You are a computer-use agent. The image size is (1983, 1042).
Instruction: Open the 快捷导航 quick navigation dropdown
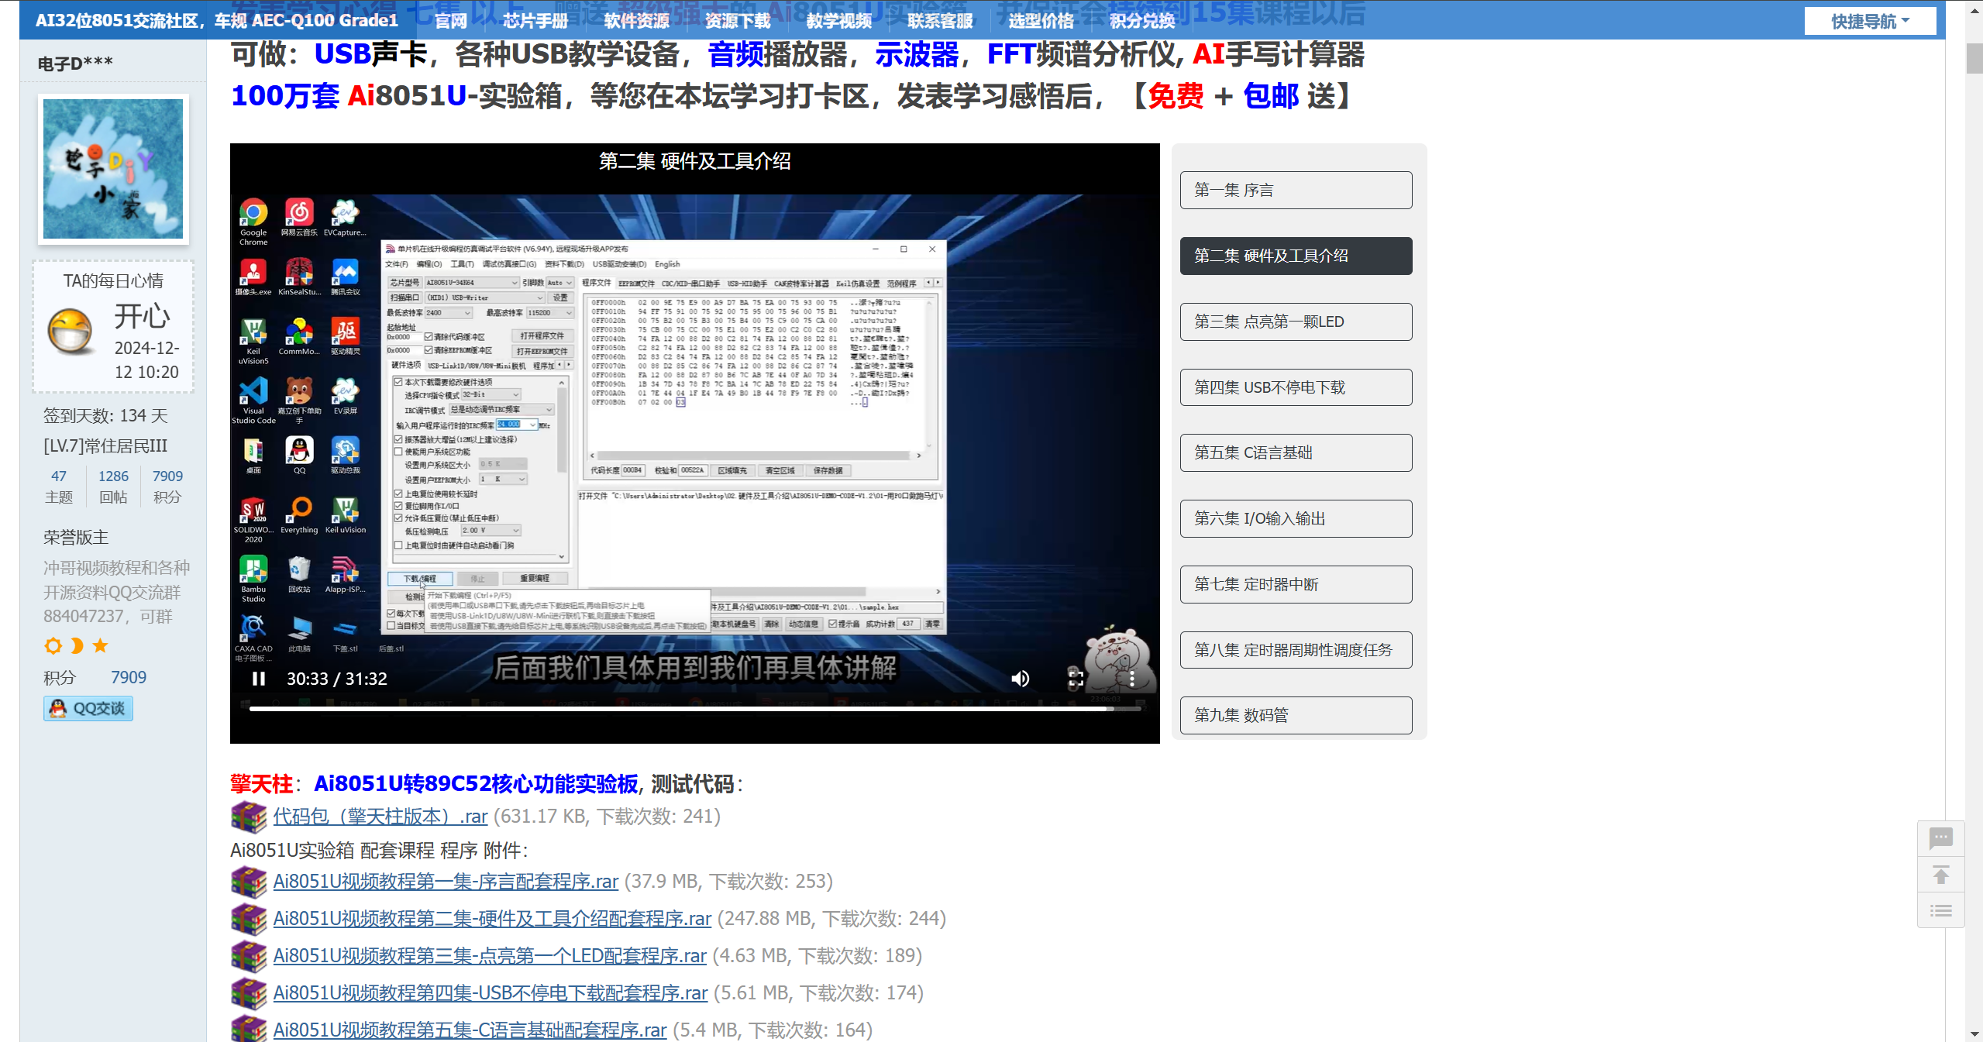coord(1870,21)
